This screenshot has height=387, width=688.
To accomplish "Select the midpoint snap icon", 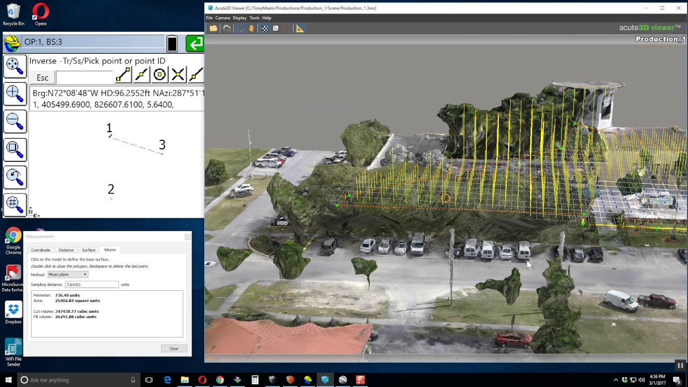I will coord(141,75).
